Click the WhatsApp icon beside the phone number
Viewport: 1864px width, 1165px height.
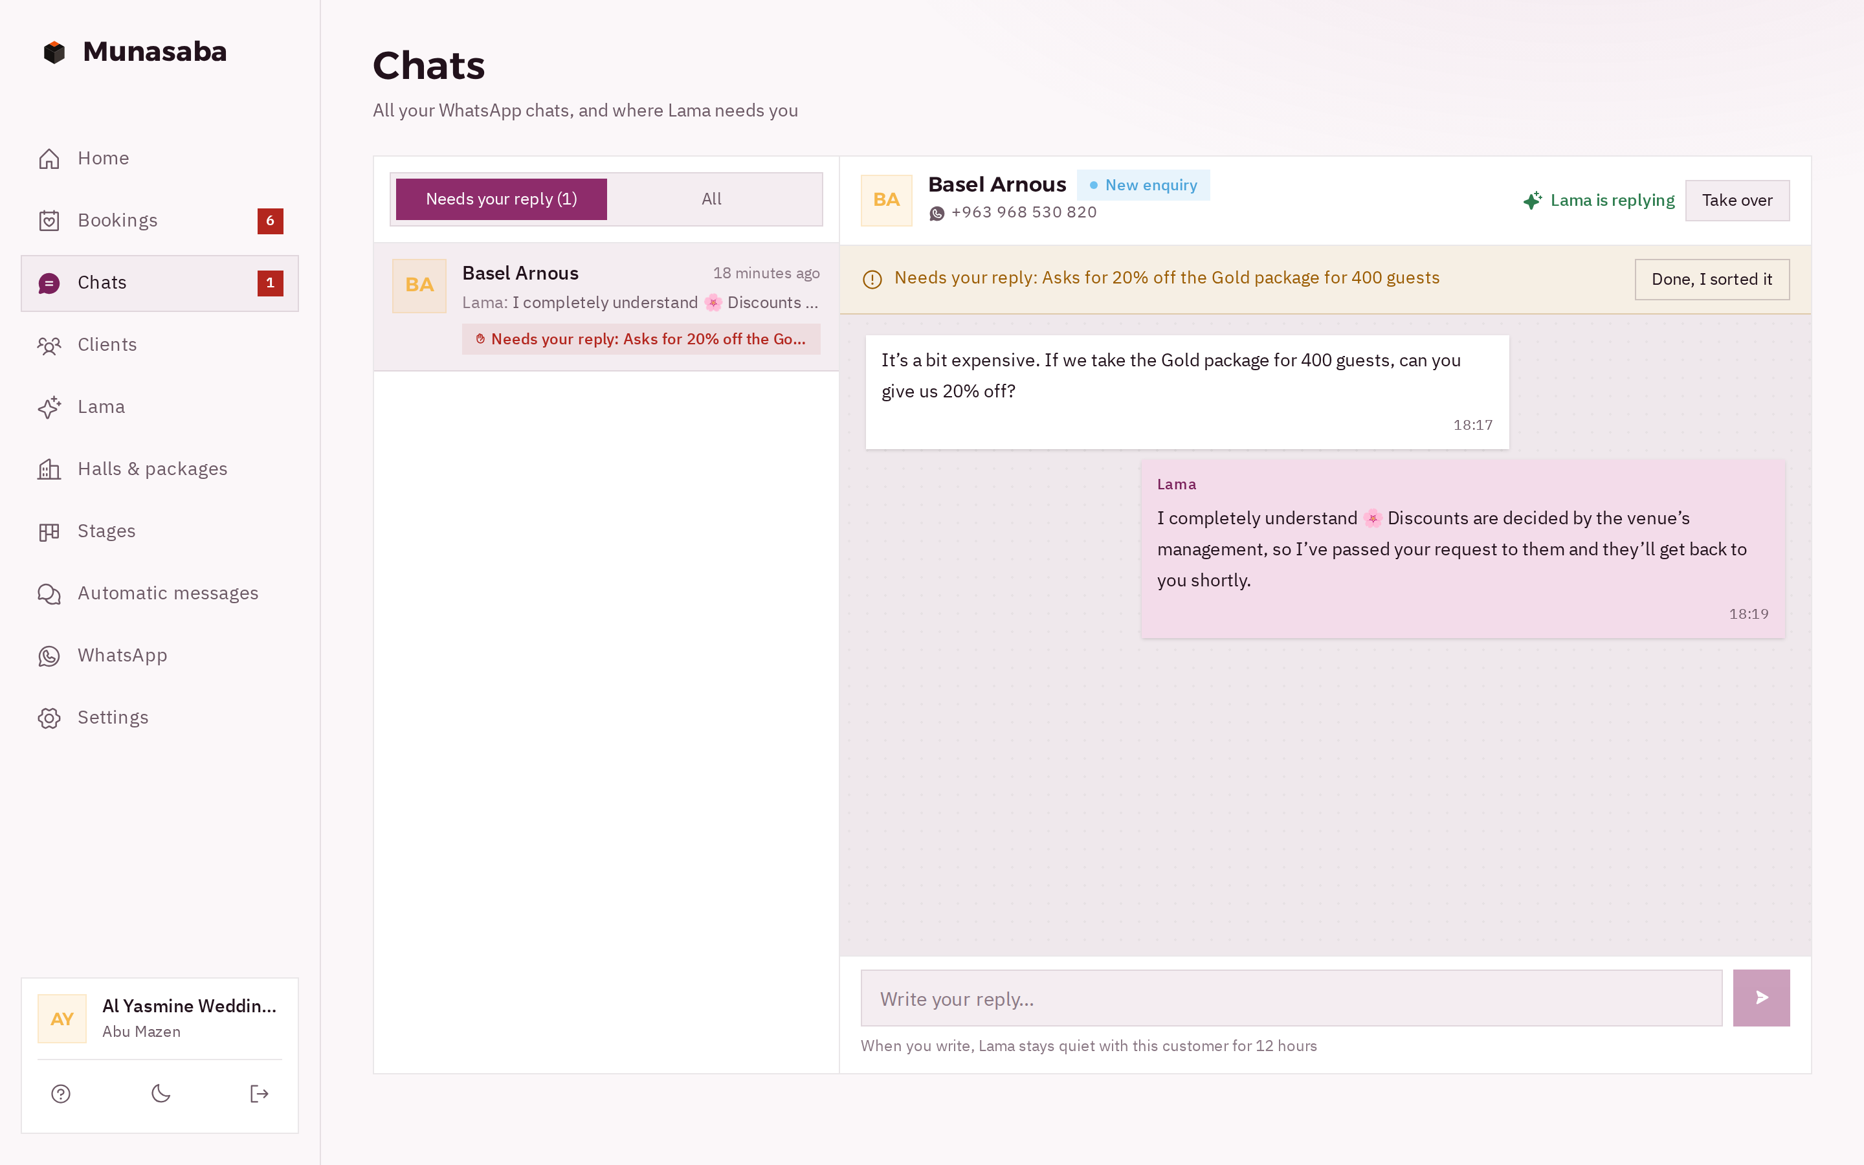click(937, 214)
